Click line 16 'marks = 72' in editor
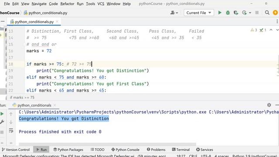The width and height of the screenshot is (279, 157). click(x=39, y=51)
